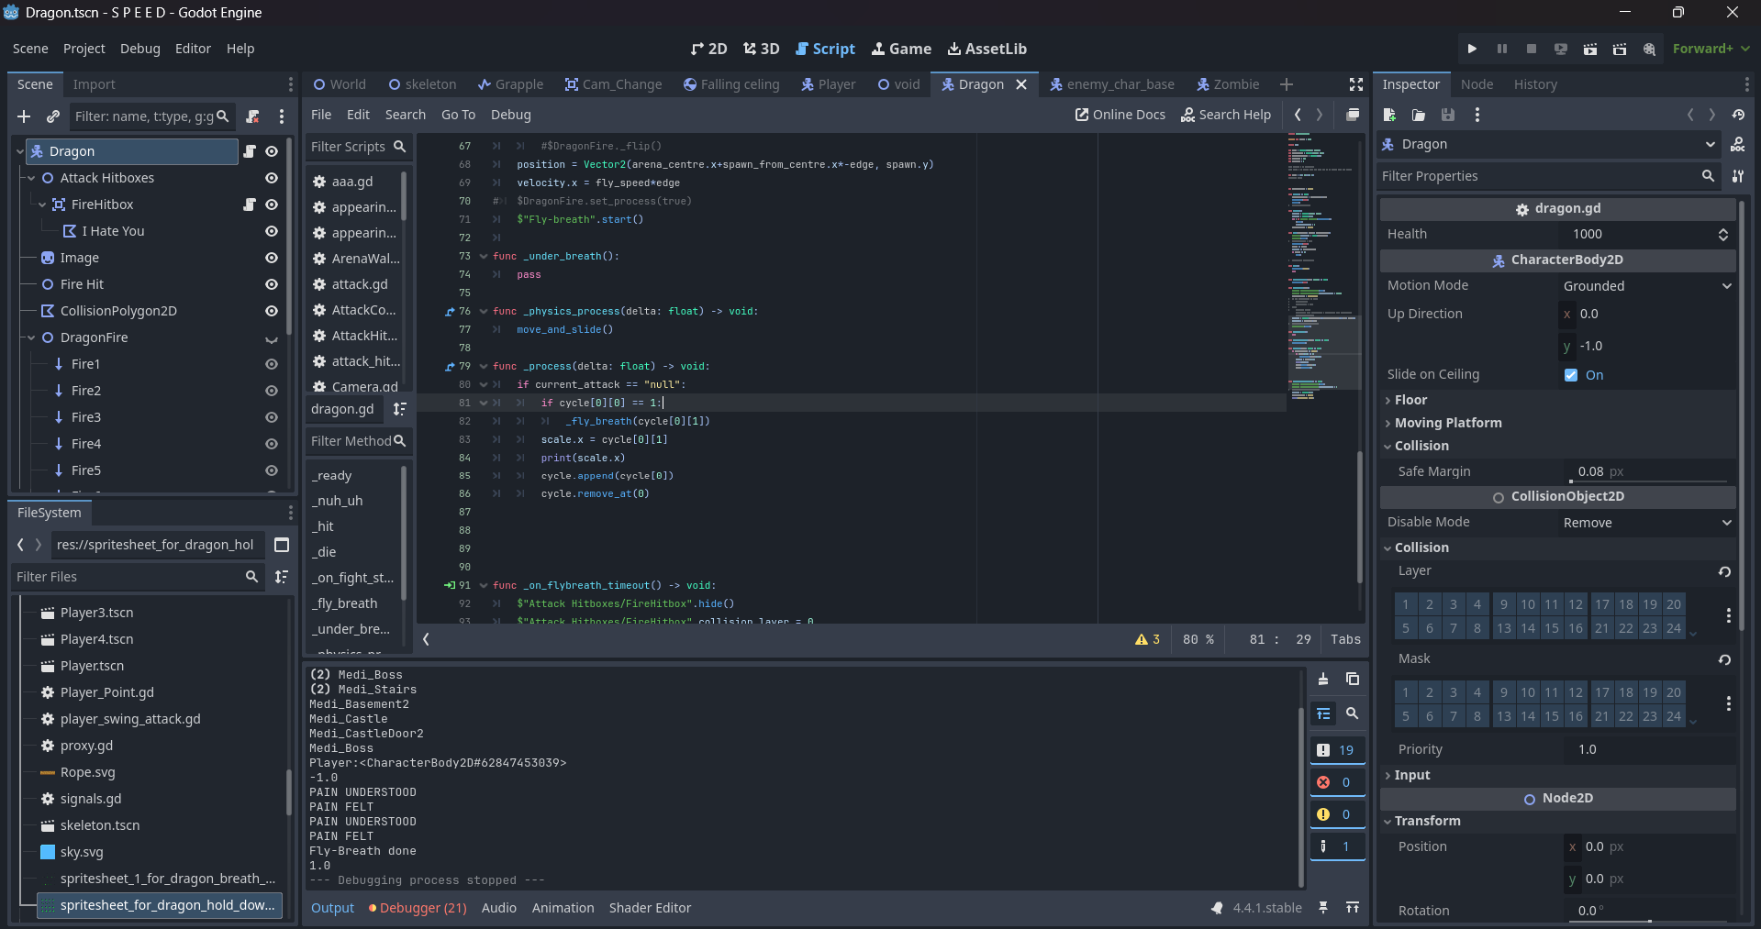Open the Debug menu in menu bar
The height and width of the screenshot is (929, 1761).
139,49
